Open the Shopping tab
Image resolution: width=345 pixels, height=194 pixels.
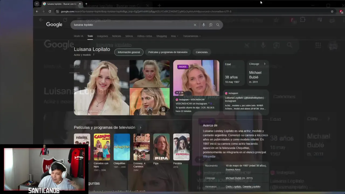(161, 36)
